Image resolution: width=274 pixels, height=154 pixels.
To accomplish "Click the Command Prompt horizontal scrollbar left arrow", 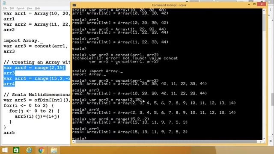I will tap(74, 142).
